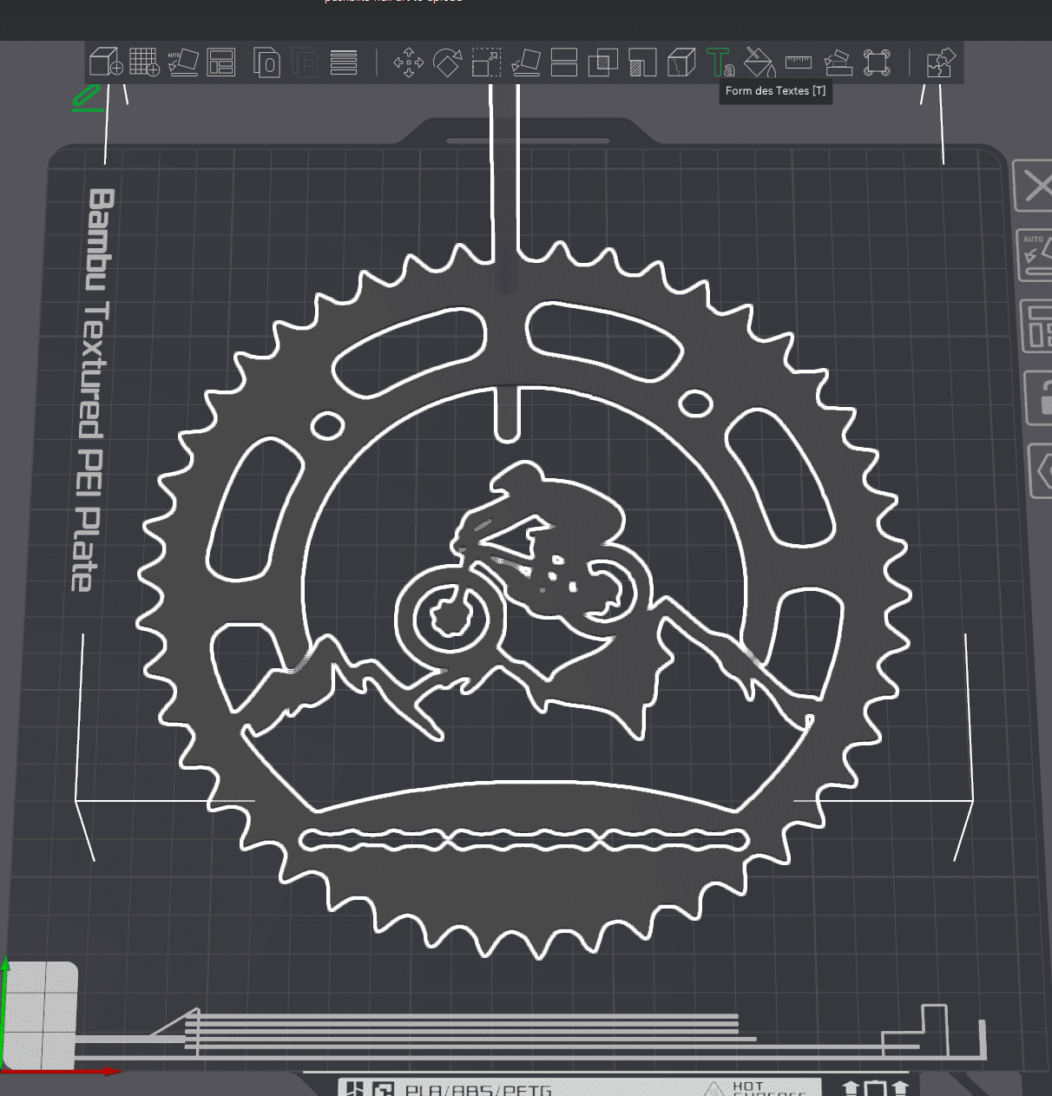Select the Lay on face tool
The image size is (1052, 1096).
[x=525, y=62]
